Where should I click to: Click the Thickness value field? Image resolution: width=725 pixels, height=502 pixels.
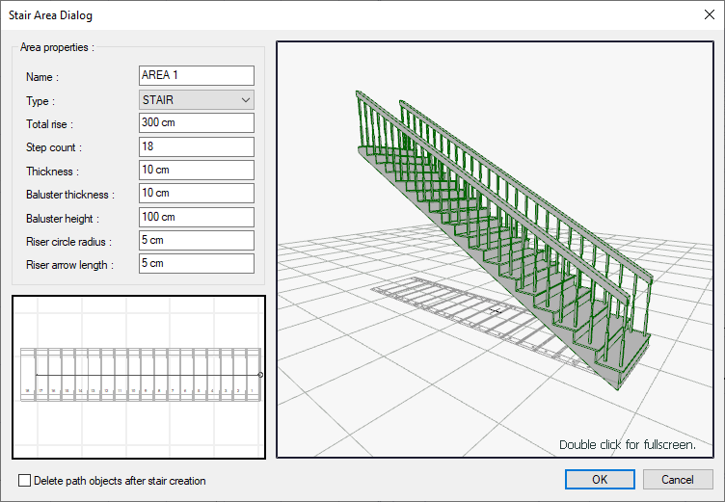pyautogui.click(x=196, y=170)
